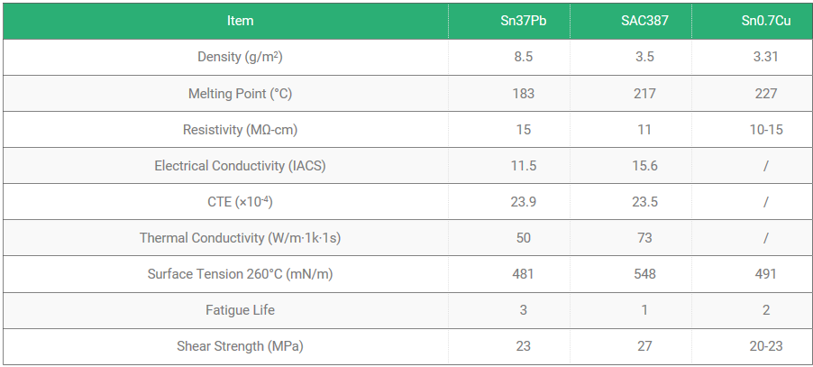This screenshot has width=813, height=367.
Task: Select the Melting Point (°C) row label
Action: (x=240, y=93)
